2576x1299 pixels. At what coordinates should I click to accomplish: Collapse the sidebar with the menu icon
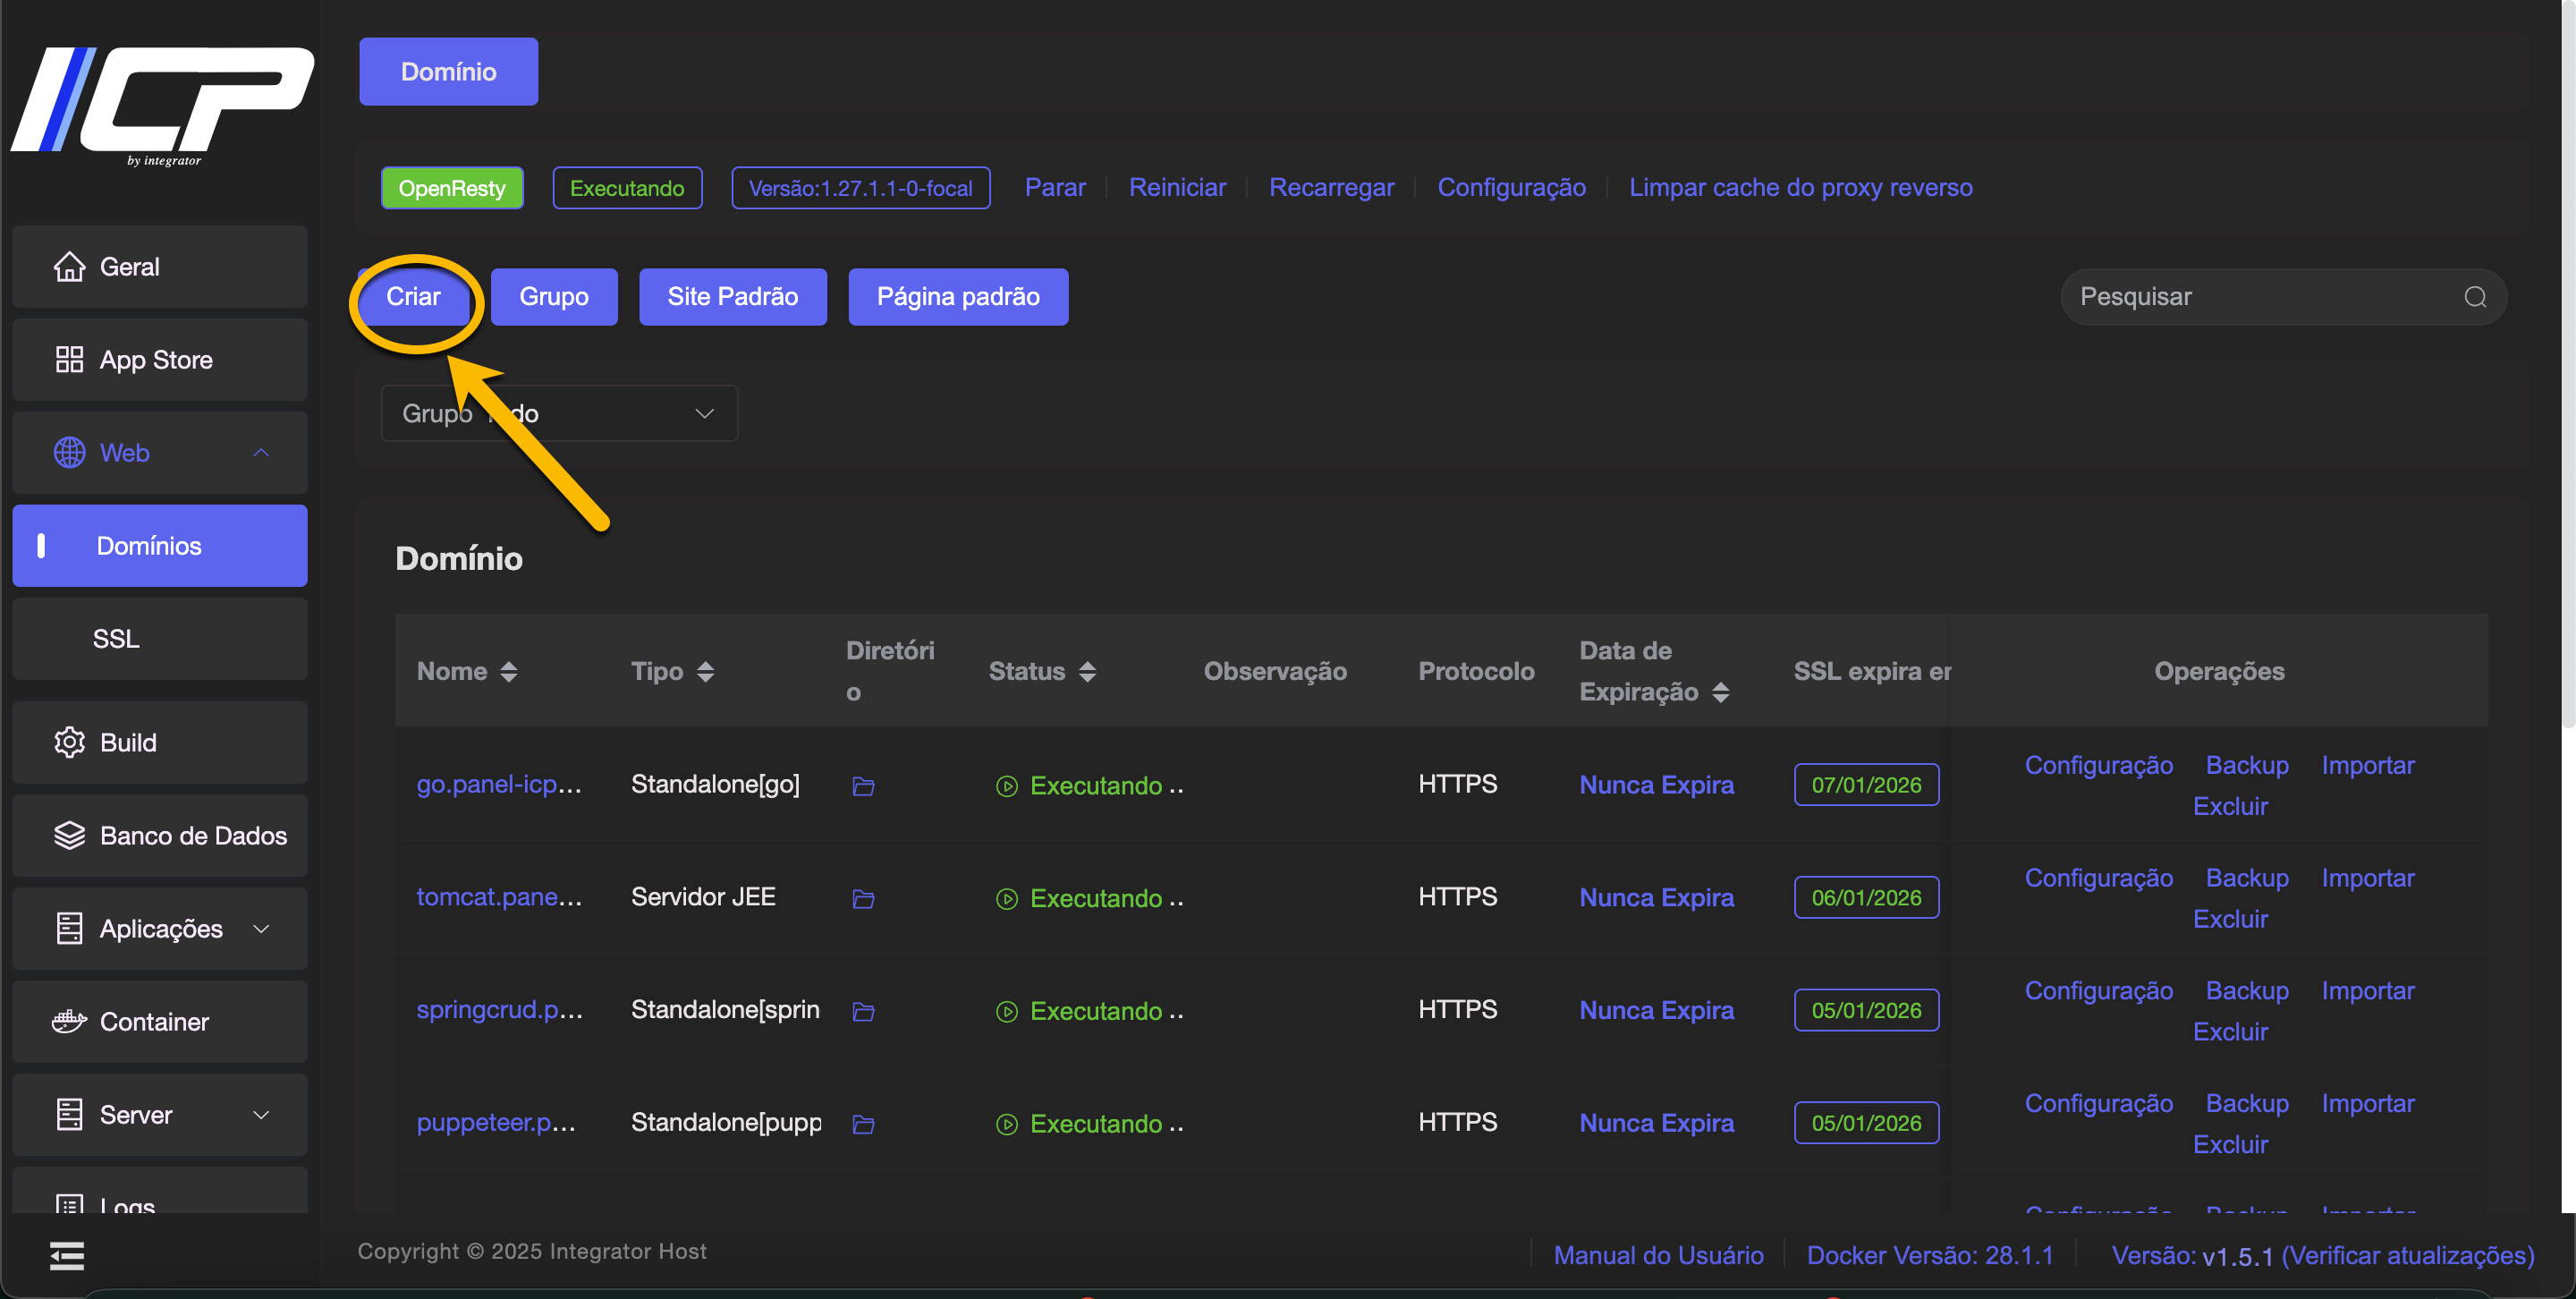point(67,1255)
